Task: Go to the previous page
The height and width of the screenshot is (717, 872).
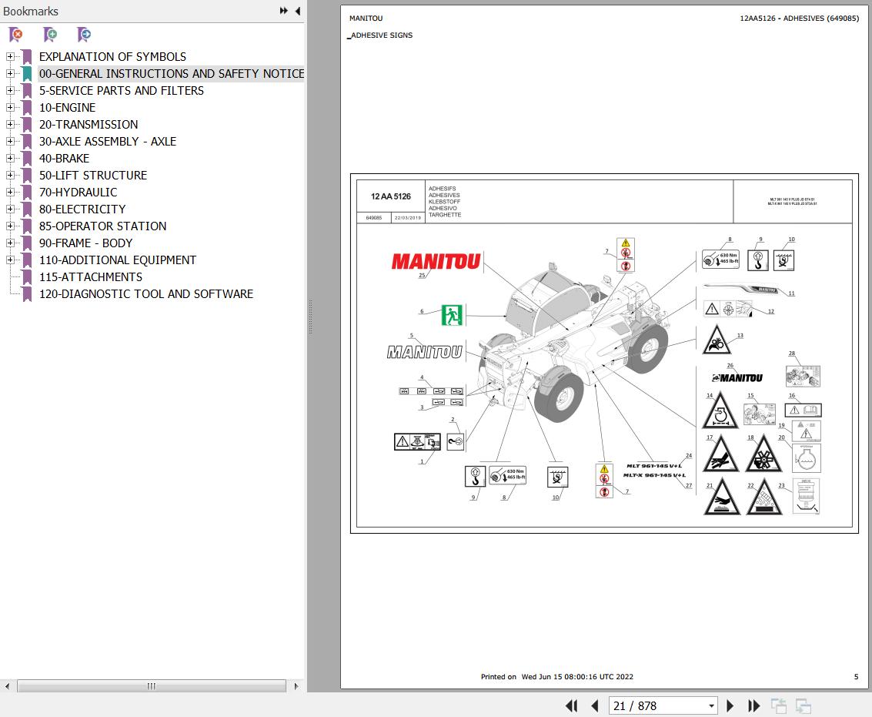Action: 594,706
